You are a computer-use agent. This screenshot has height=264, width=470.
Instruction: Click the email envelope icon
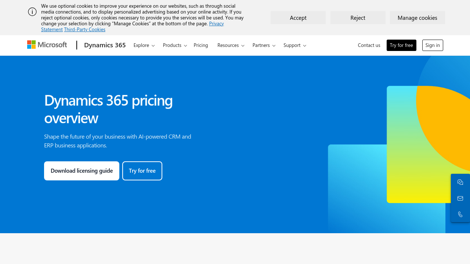click(460, 198)
